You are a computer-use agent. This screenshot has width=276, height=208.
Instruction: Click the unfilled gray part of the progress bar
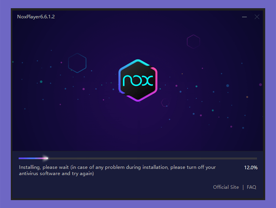(153, 158)
